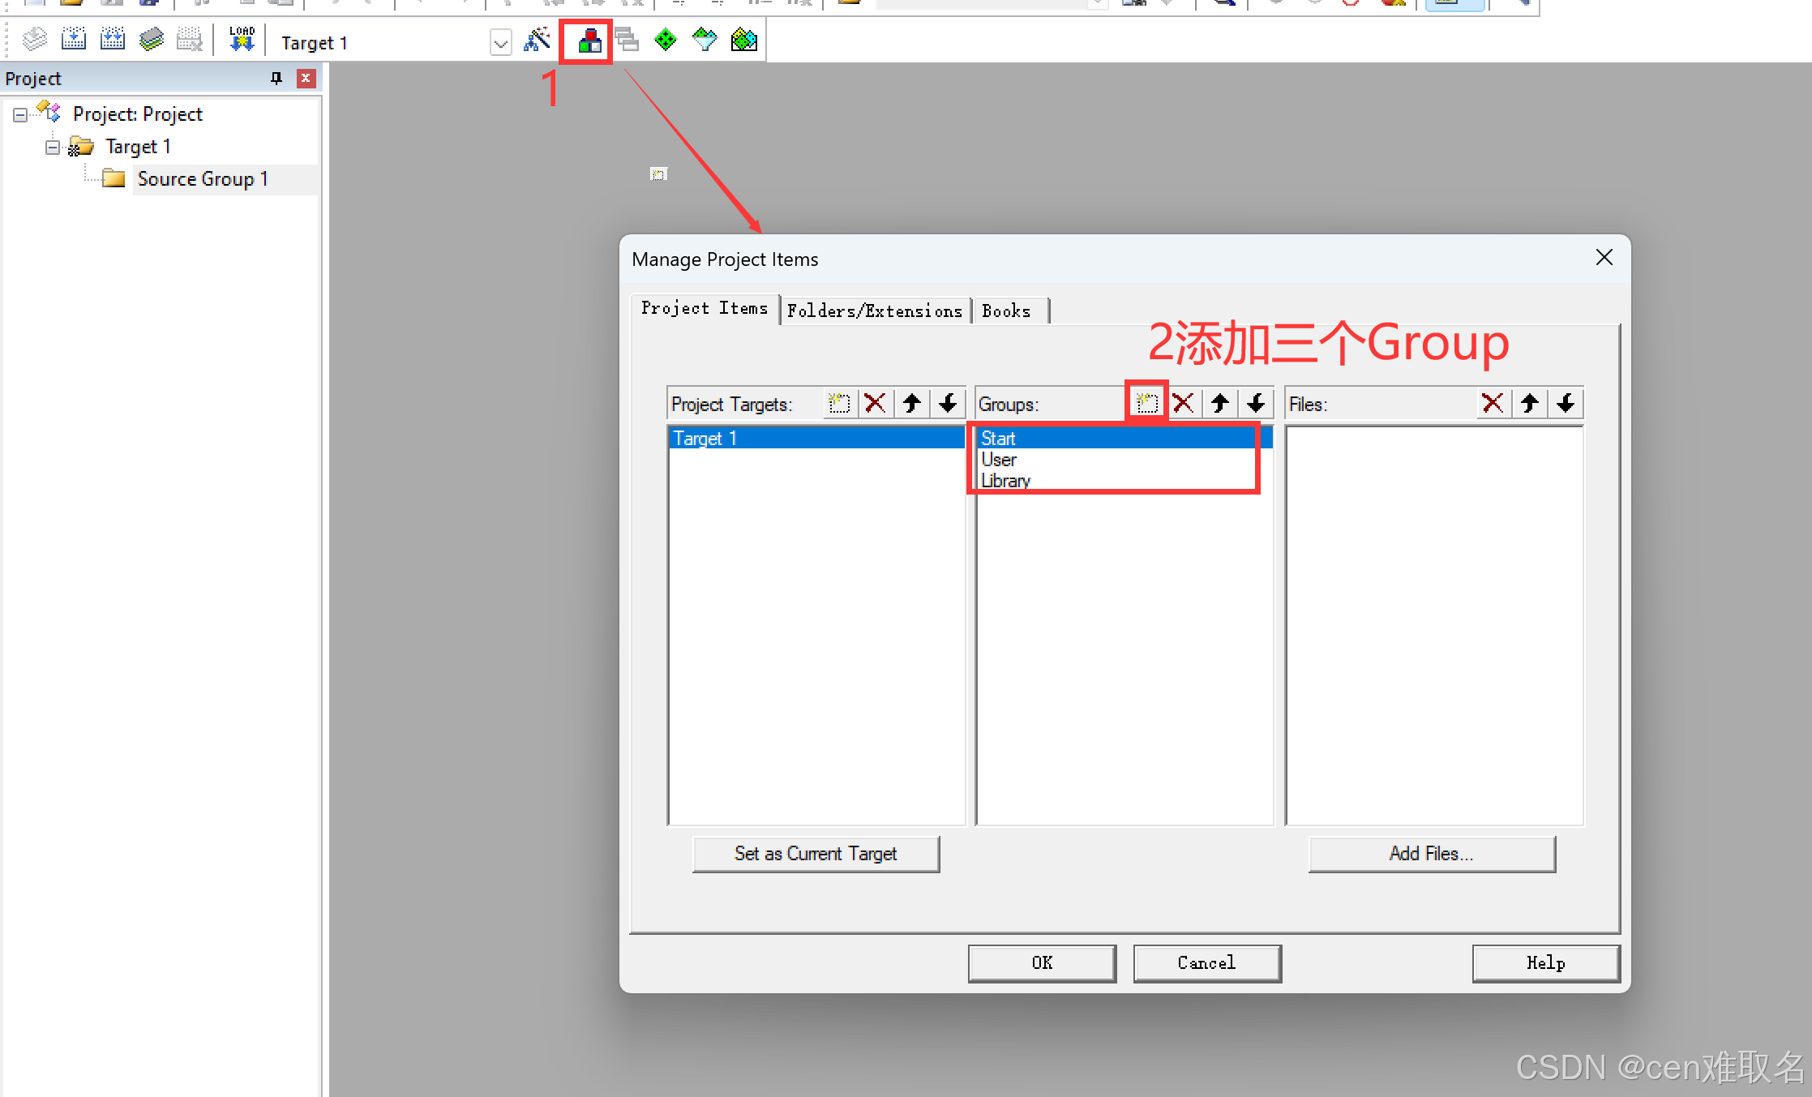Select Source Group 1 tree item
Viewport: 1812px width, 1097px height.
point(202,179)
